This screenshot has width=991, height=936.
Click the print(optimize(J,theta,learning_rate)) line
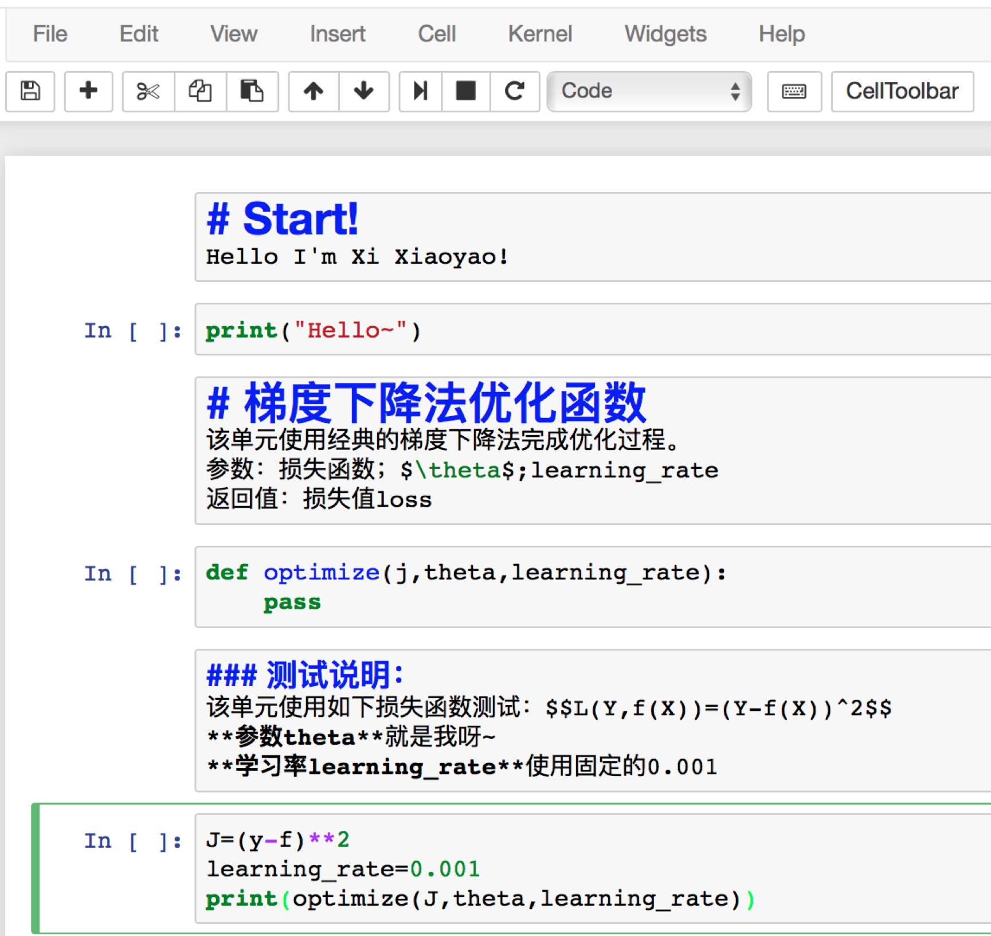[481, 899]
